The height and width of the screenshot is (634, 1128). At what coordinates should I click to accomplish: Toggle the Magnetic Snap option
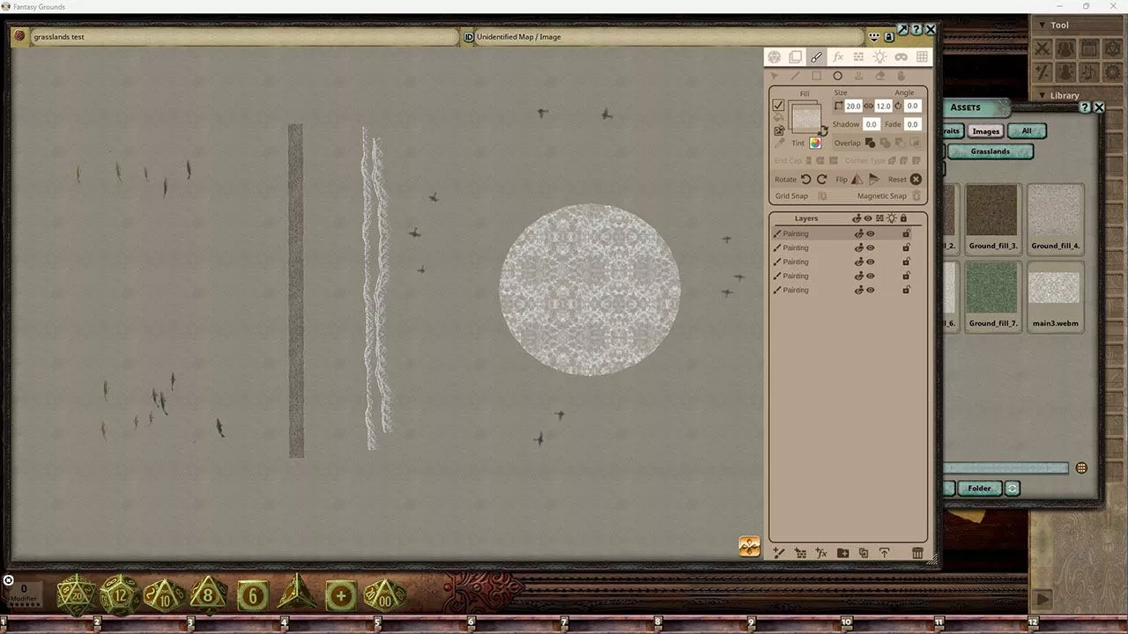click(916, 196)
